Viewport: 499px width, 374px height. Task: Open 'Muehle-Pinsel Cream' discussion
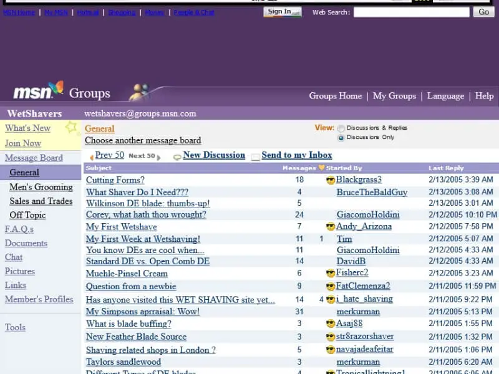tap(127, 274)
